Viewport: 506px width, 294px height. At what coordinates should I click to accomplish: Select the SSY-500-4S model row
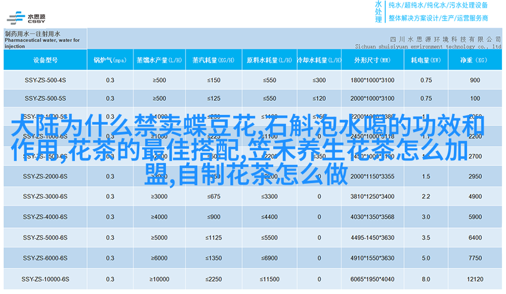45,80
